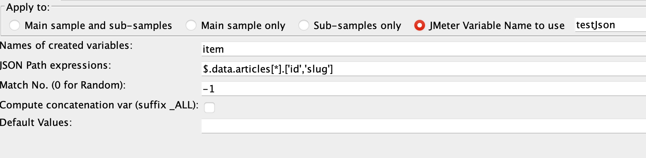Click inside the JSON Path expressions text field
This screenshot has height=158, width=646.
424,69
